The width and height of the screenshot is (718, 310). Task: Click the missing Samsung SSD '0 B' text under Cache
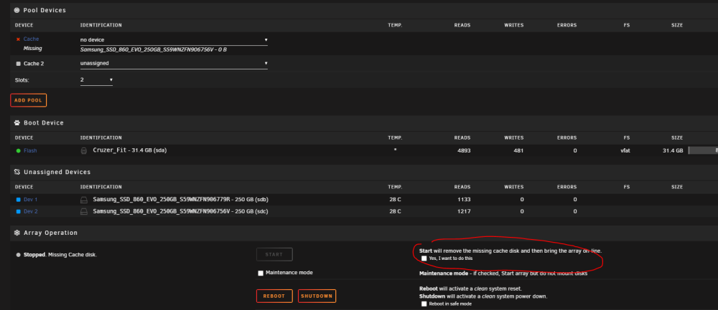(154, 49)
